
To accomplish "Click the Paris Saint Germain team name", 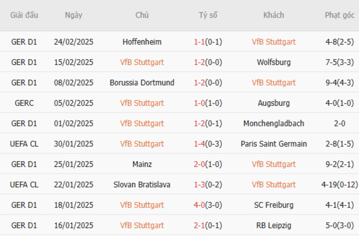I will [x=273, y=144].
